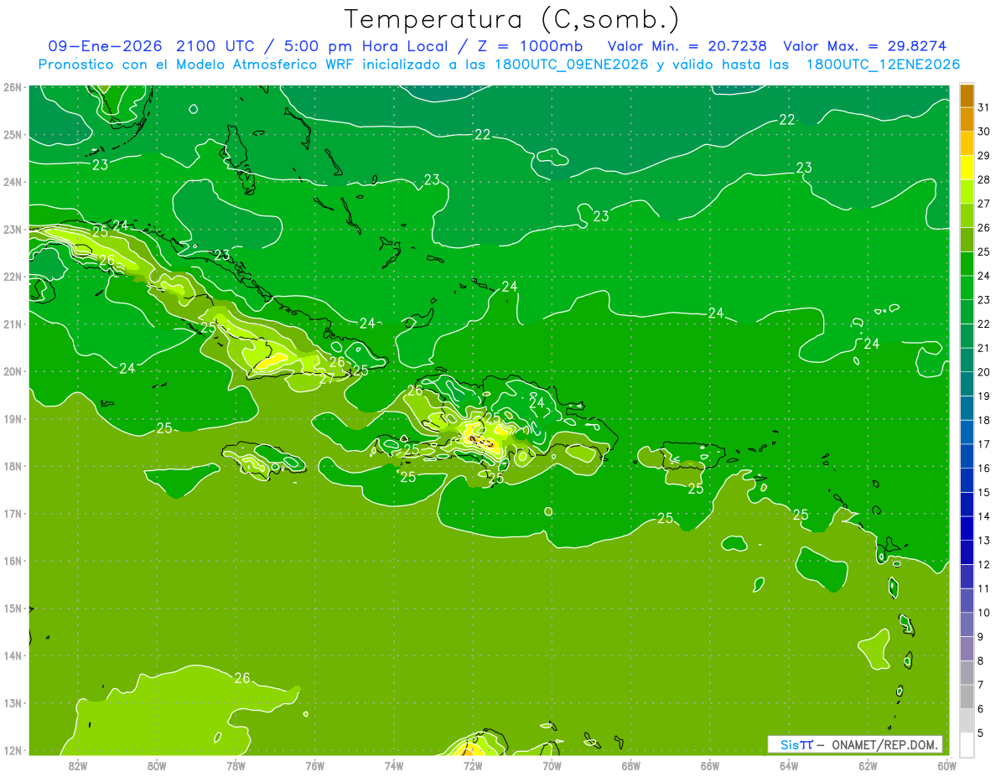Click the '70W' longitude axis label
Viewport: 1006px width, 777px height.
point(552,765)
